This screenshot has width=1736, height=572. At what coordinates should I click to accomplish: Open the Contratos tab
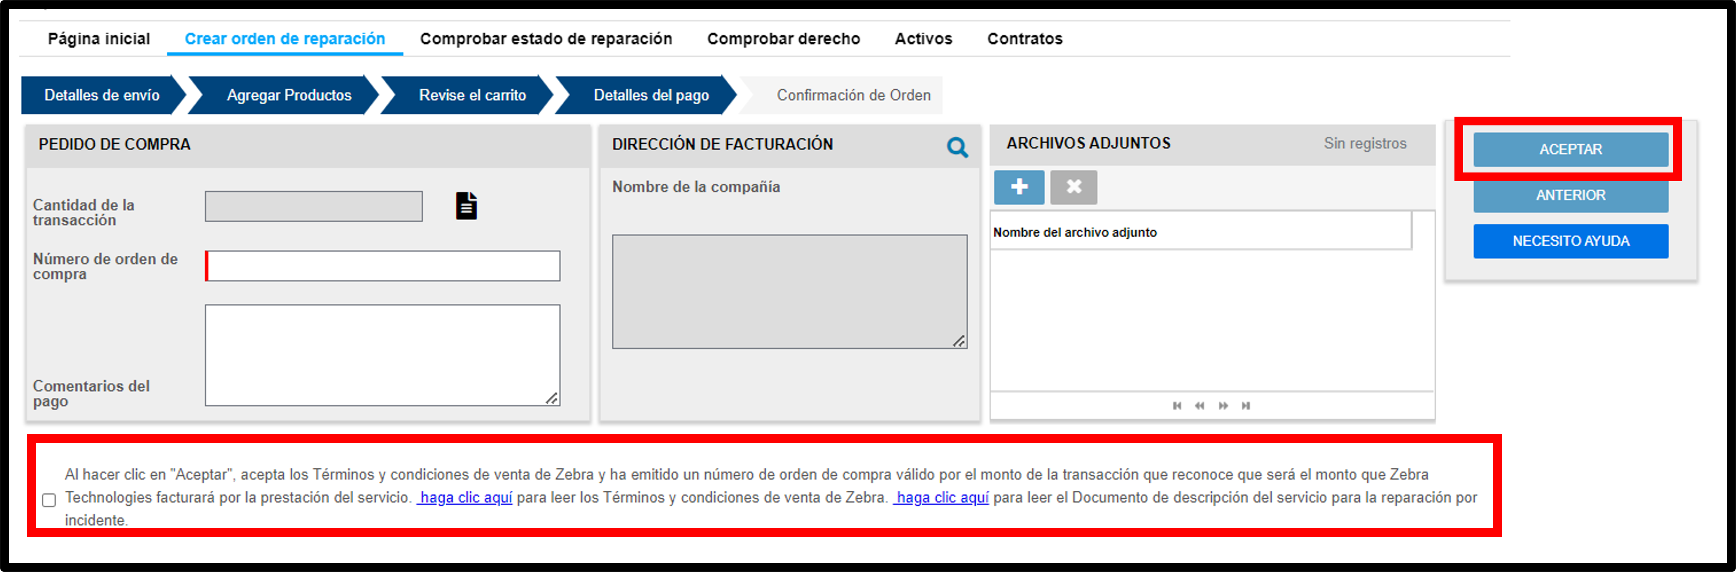[x=1024, y=39]
